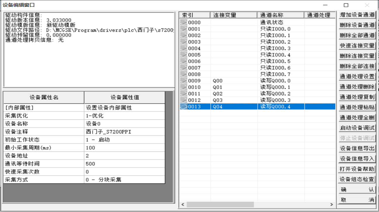
Task: Click the horizontal scrollbar right arrow
Action: [x=332, y=204]
